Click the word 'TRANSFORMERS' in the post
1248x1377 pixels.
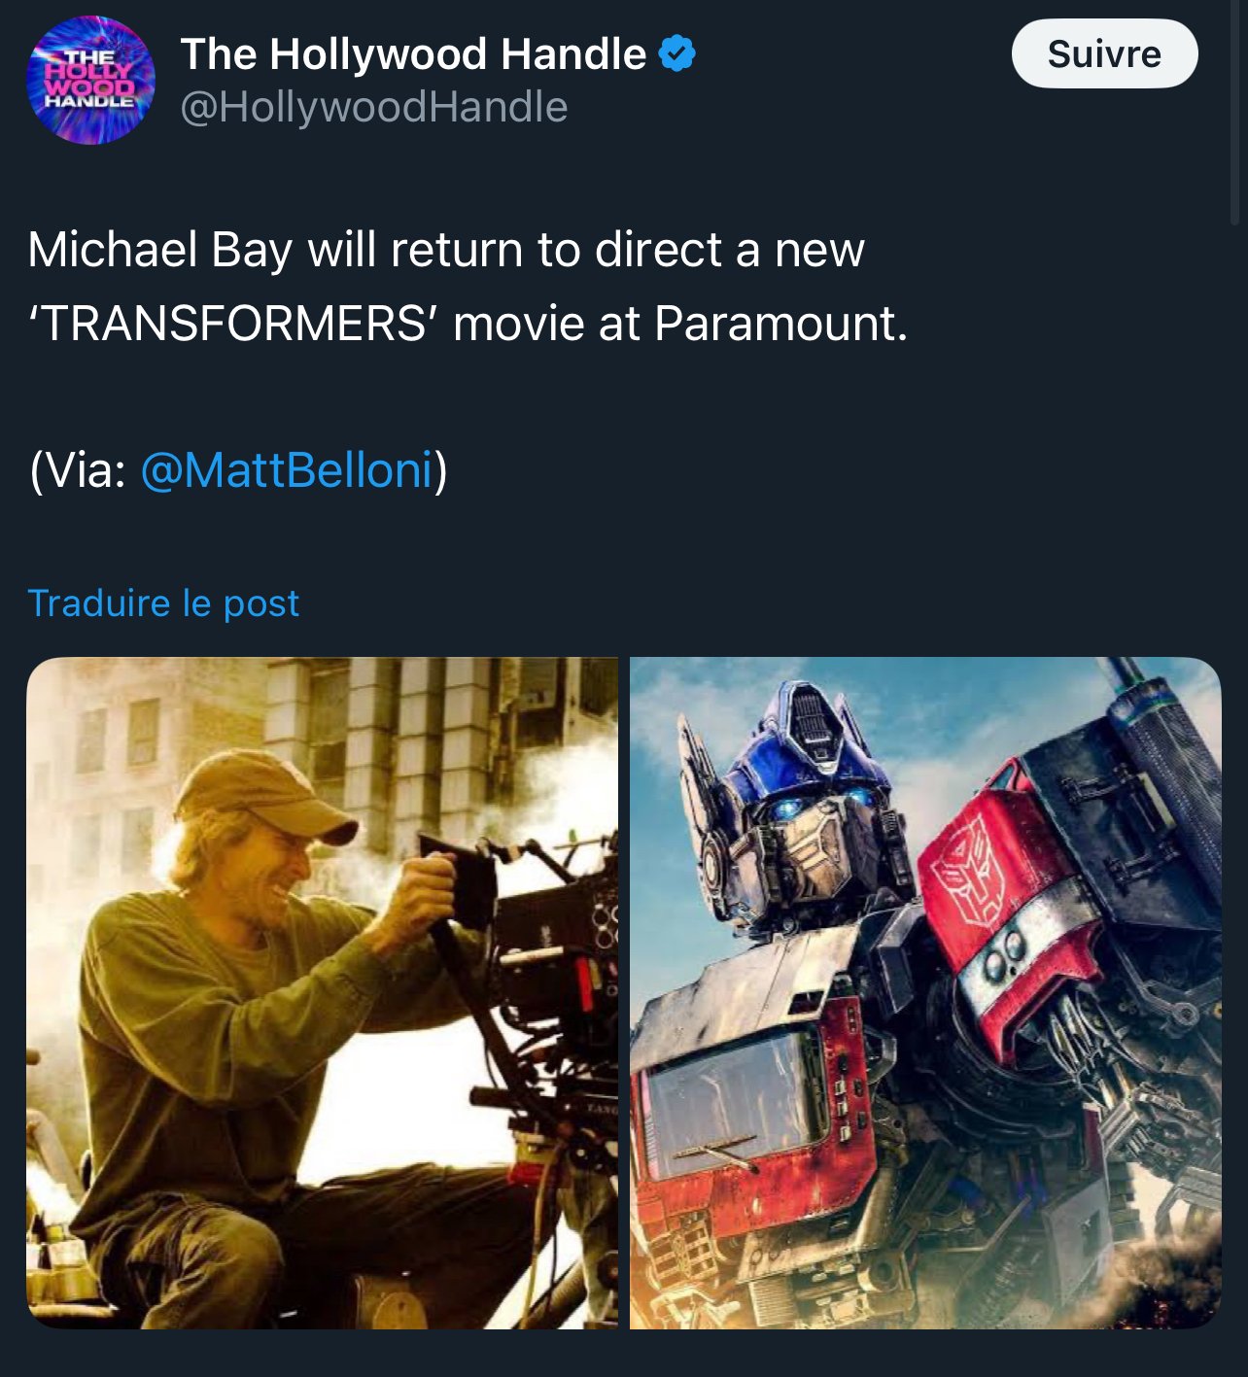[x=232, y=323]
